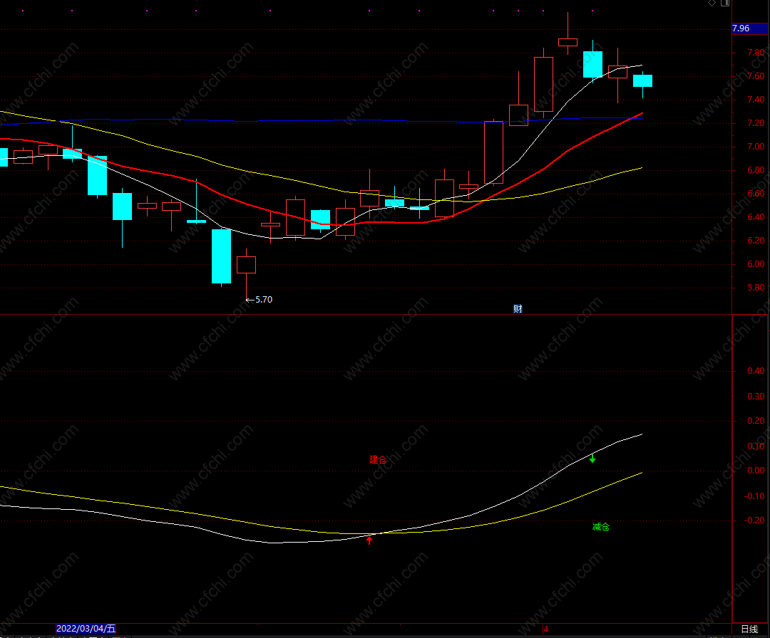This screenshot has width=770, height=638.
Task: Click the 7.00 price axis label
Action: coord(756,147)
